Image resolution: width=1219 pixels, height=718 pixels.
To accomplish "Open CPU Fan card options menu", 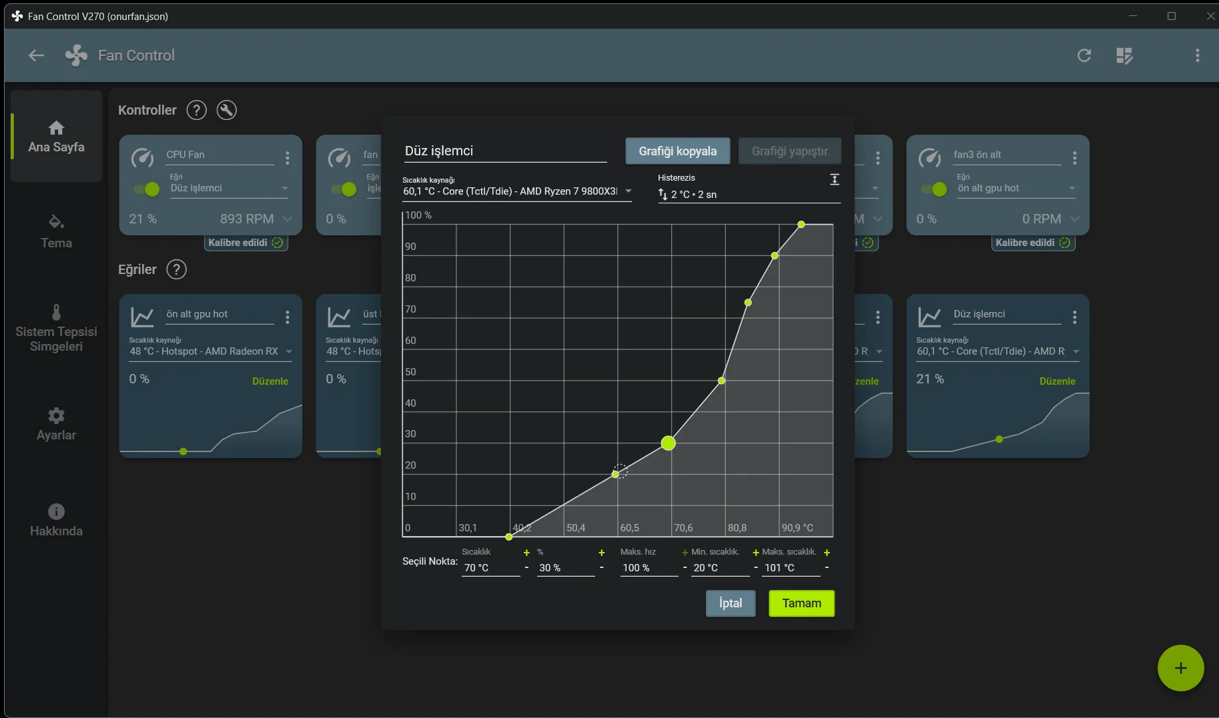I will point(288,157).
